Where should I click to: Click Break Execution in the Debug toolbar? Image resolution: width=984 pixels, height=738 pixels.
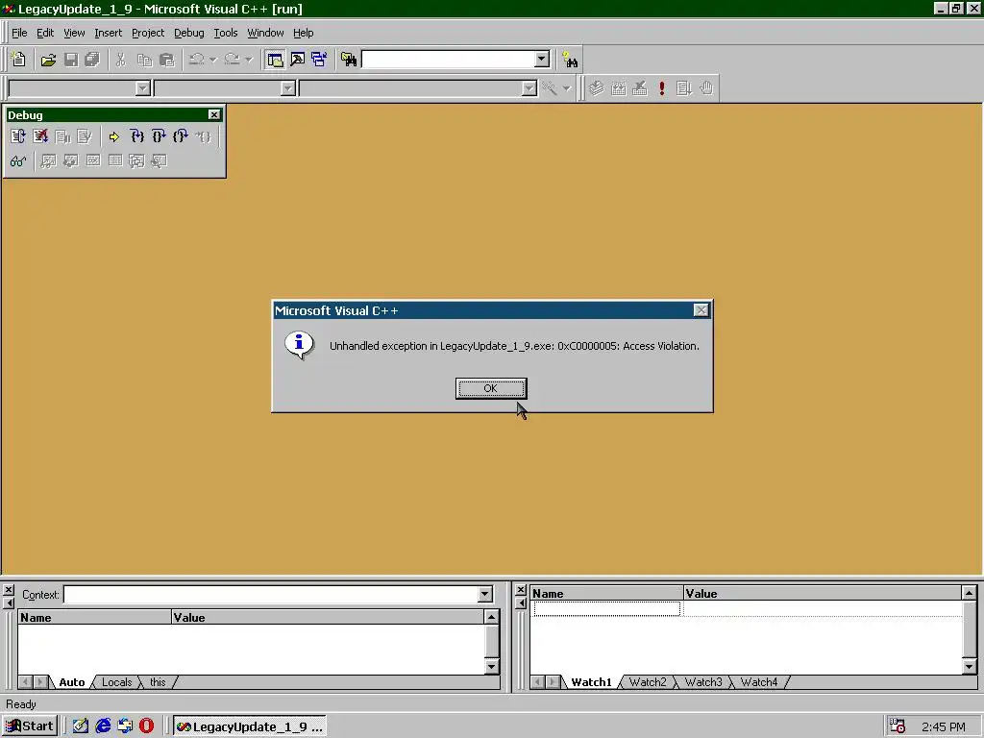pyautogui.click(x=62, y=136)
